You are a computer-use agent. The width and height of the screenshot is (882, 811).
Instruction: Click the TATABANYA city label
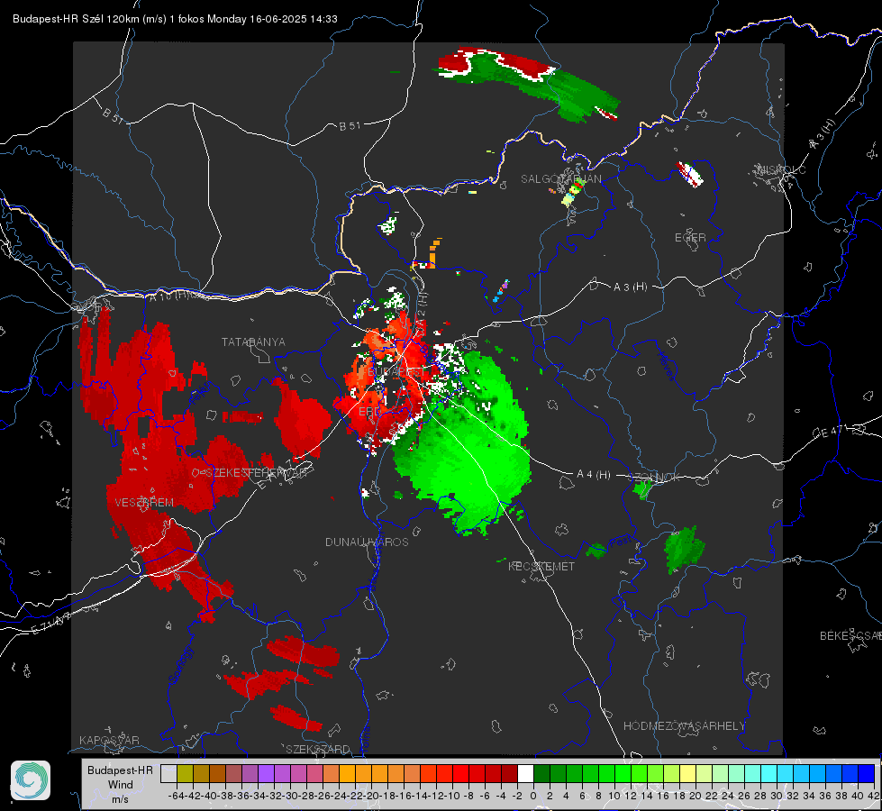click(253, 342)
